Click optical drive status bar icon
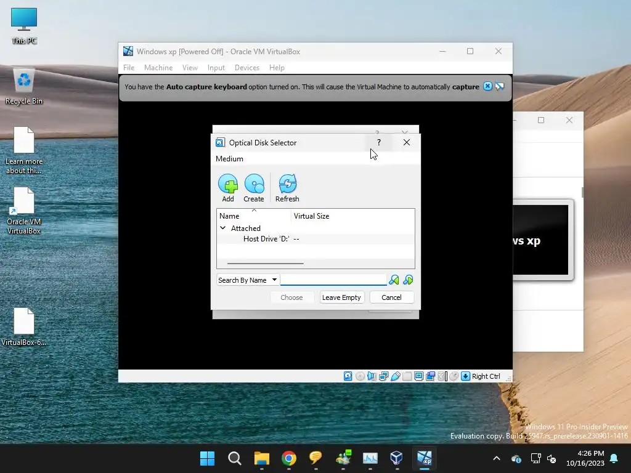This screenshot has width=631, height=473. 360,376
